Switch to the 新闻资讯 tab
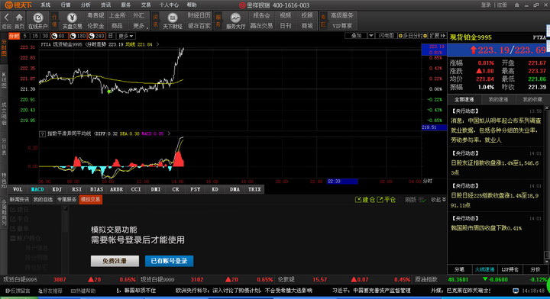The image size is (550, 299). 19,200
